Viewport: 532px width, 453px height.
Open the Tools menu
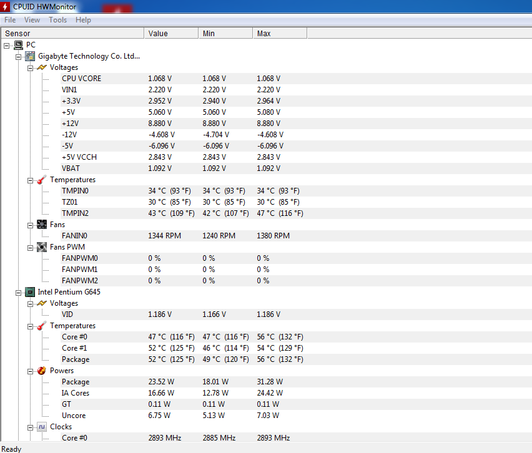(x=57, y=20)
